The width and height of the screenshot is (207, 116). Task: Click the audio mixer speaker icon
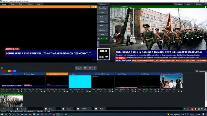click(x=197, y=71)
